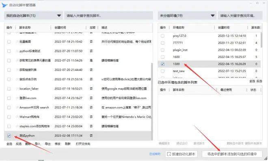Click the 描述 column header
Viewport: 268px width, 161px height.
click(x=104, y=28)
